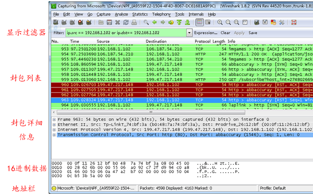Start a new live capture icon
Viewport: 313px width, 194px height.
pyautogui.click(x=72, y=22)
